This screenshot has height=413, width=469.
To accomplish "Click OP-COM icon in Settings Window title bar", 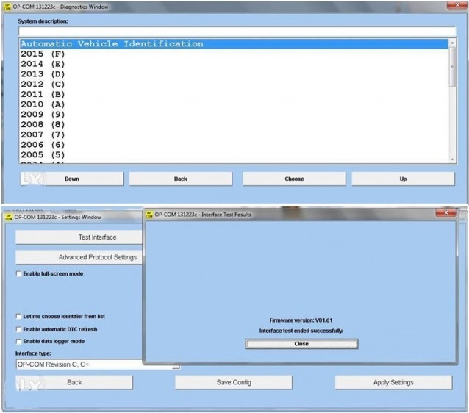I will 9,217.
